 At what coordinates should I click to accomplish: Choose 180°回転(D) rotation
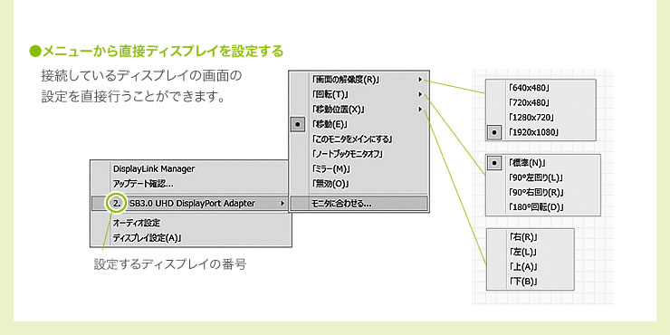click(x=543, y=207)
